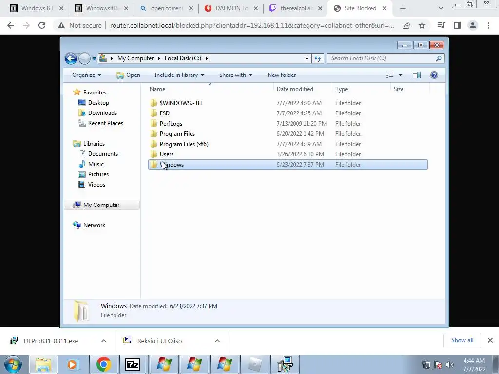
Task: Switch to the first Windows 8 tab
Action: (x=37, y=8)
